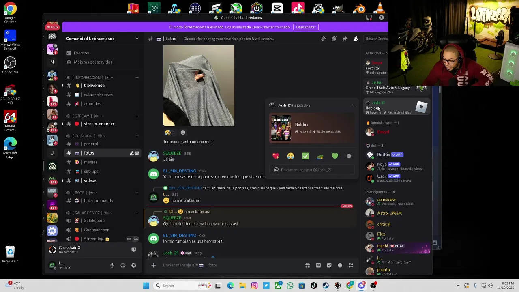
Task: Switch to the memes channel
Action: tap(103, 162)
